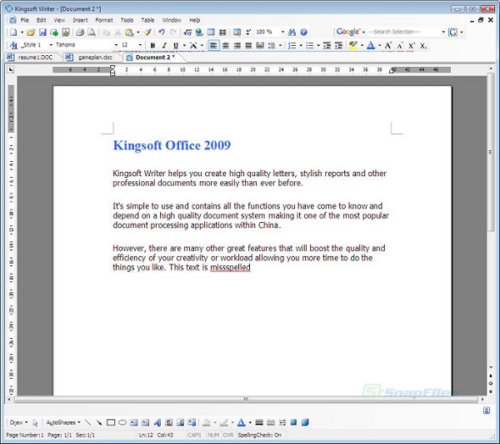The height and width of the screenshot is (444, 500).
Task: Toggle the Select Objects pointer tool
Action: click(x=35, y=422)
